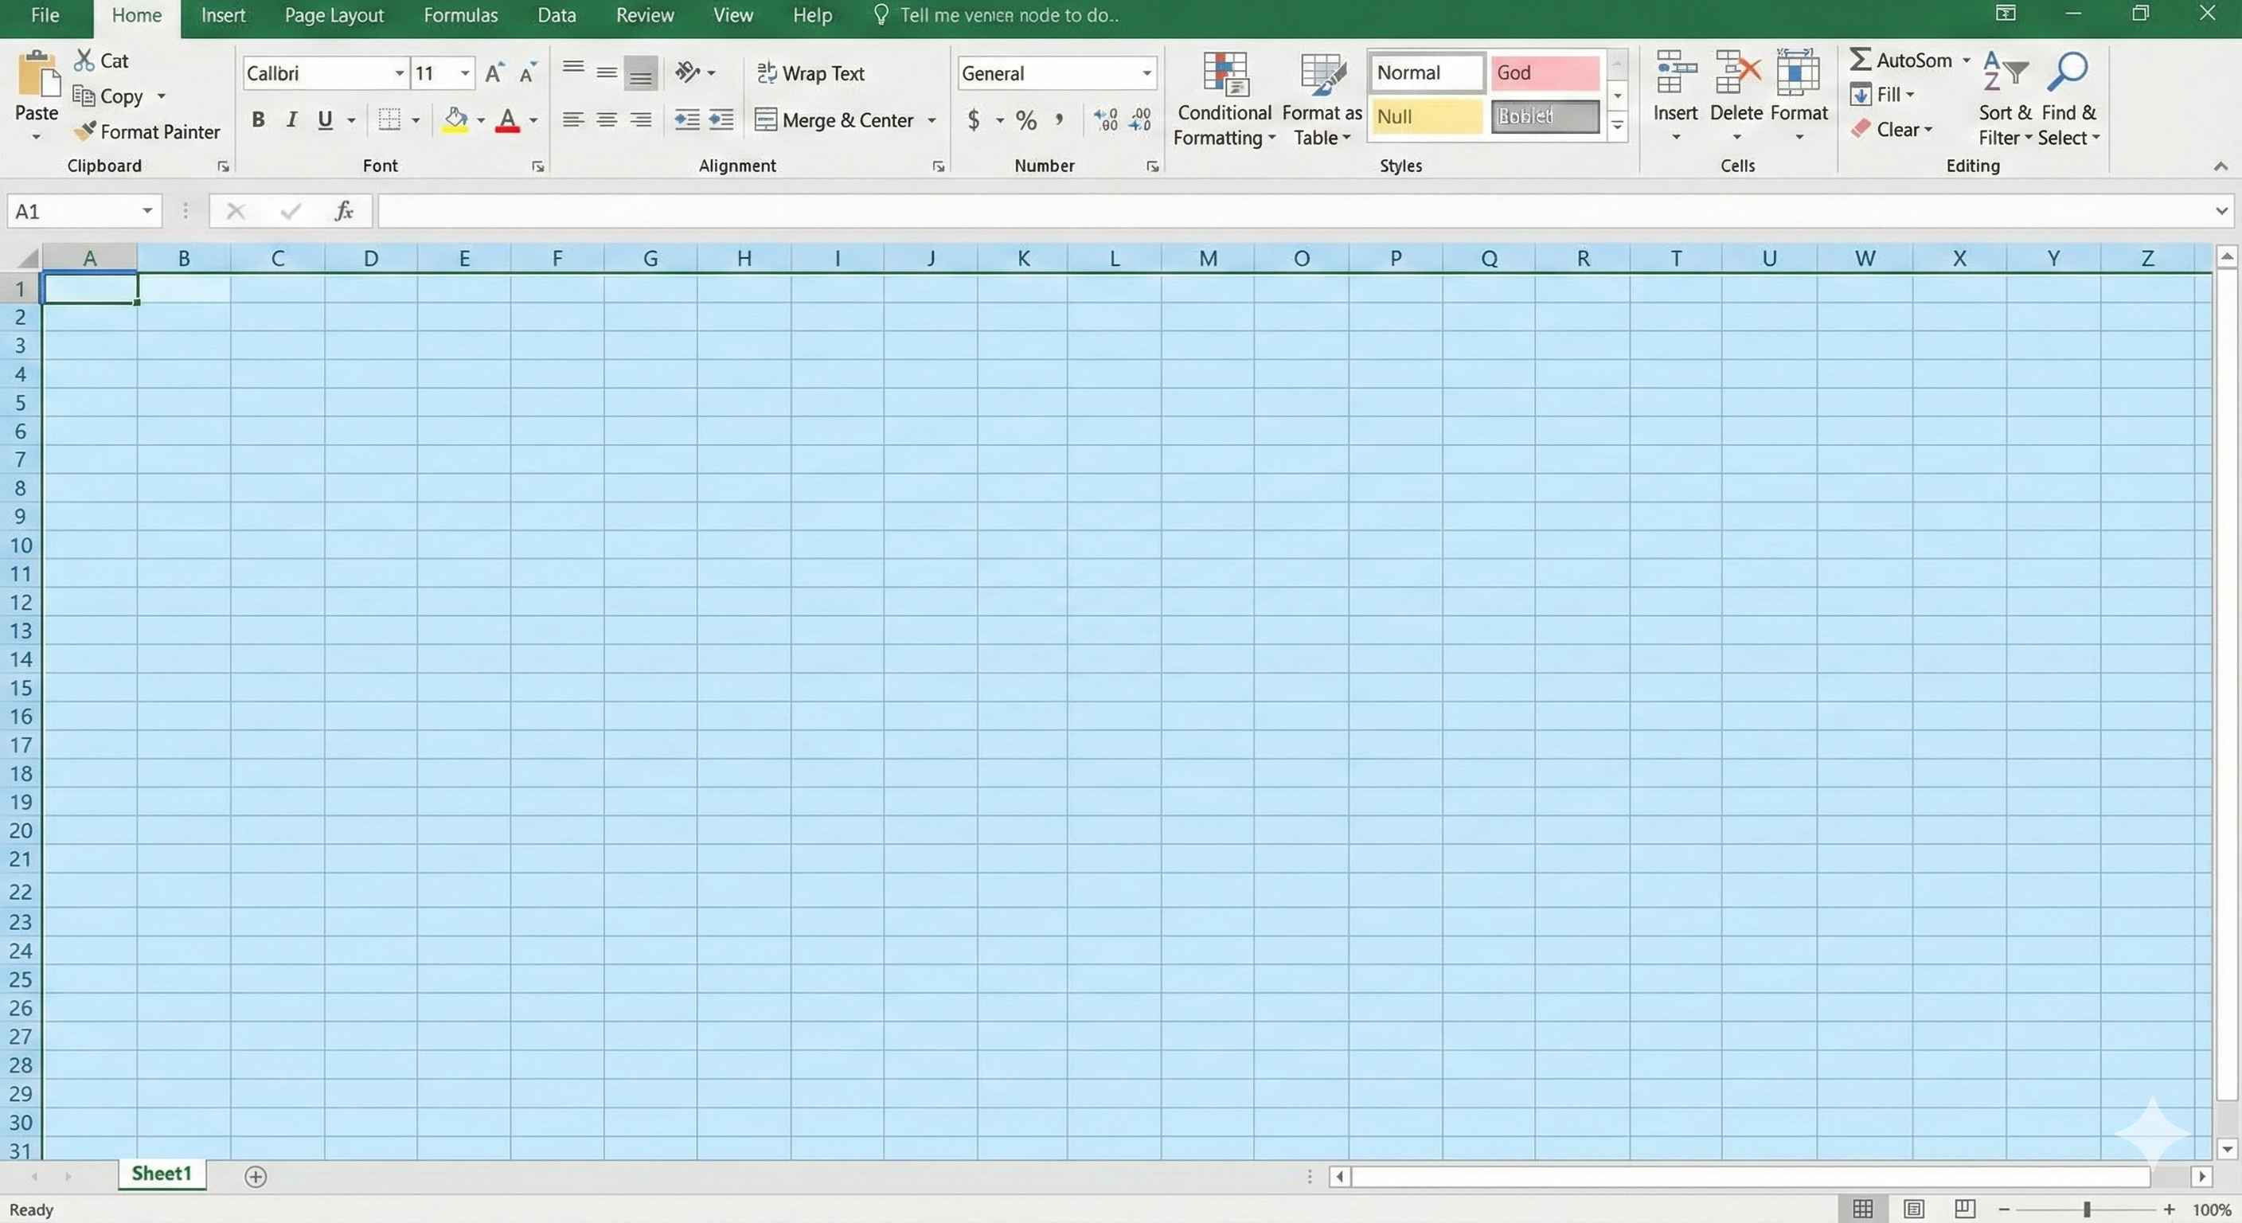The width and height of the screenshot is (2242, 1223).
Task: Apply the Normal cell style
Action: click(1425, 73)
